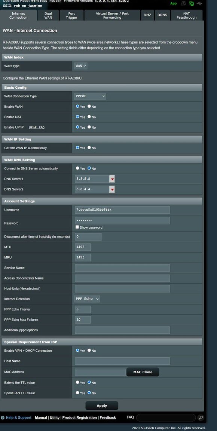Viewport: 217px width, 431px height.
Task: Click the Wireless router operation mode link
Action: (46, 1)
